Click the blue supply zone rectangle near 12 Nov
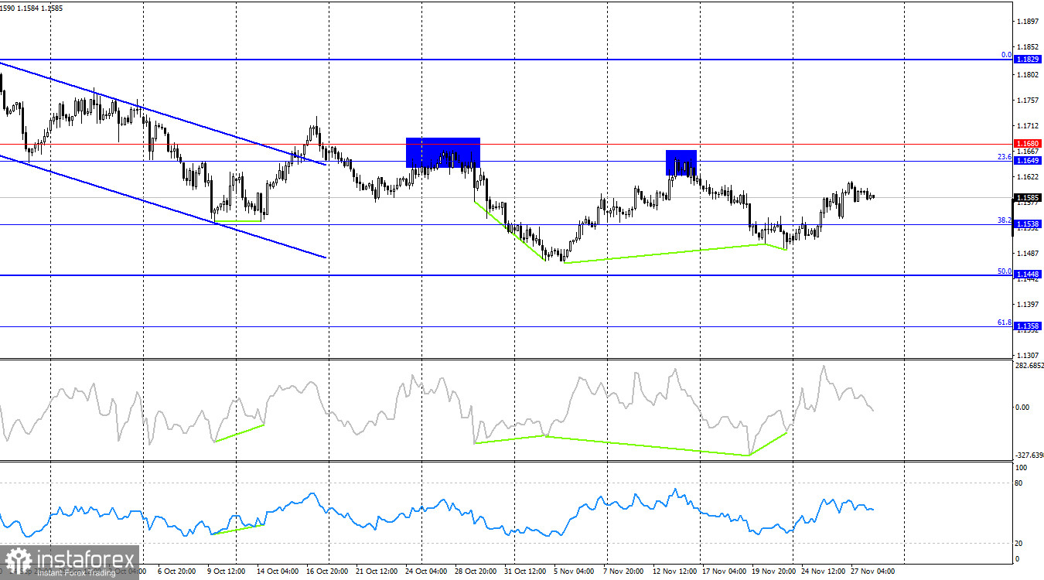Image resolution: width=1044 pixels, height=580 pixels. [x=680, y=162]
